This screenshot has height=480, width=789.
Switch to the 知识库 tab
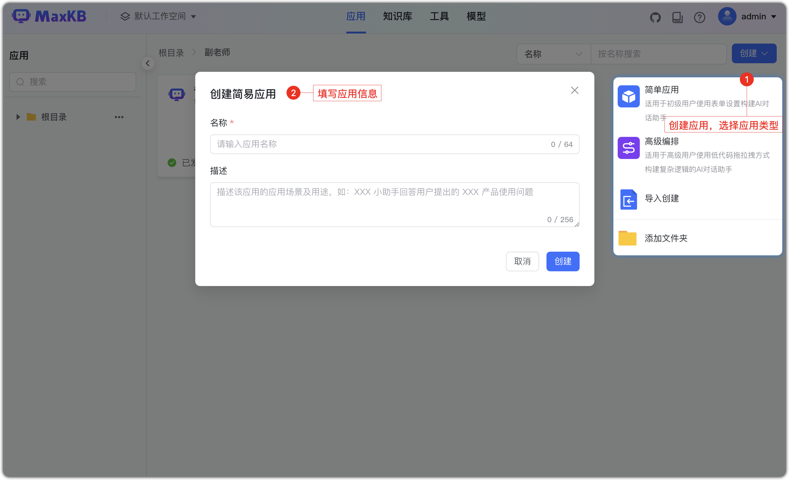coord(397,16)
